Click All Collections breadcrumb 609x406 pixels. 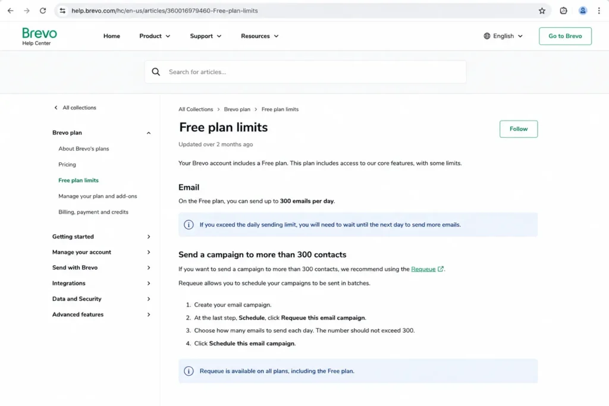point(196,109)
